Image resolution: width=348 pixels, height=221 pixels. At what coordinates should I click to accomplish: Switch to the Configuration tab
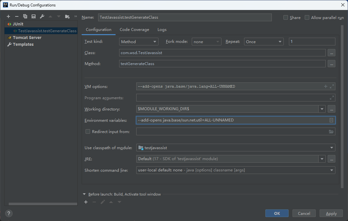pyautogui.click(x=98, y=30)
